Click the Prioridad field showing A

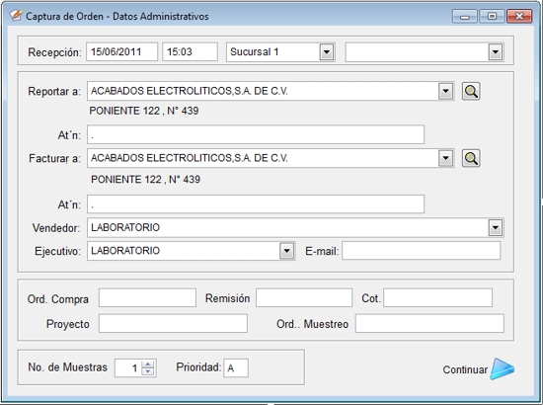click(236, 367)
